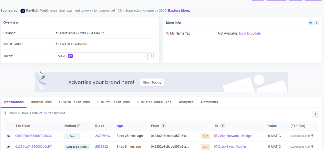
Task: Click the Overview panel heading
Action: pos(11,23)
